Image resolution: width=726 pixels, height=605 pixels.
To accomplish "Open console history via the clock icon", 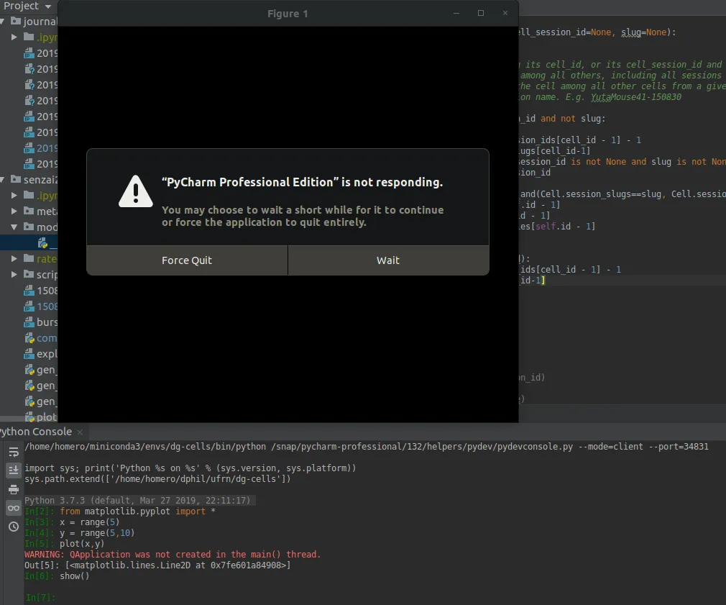I will 14,527.
